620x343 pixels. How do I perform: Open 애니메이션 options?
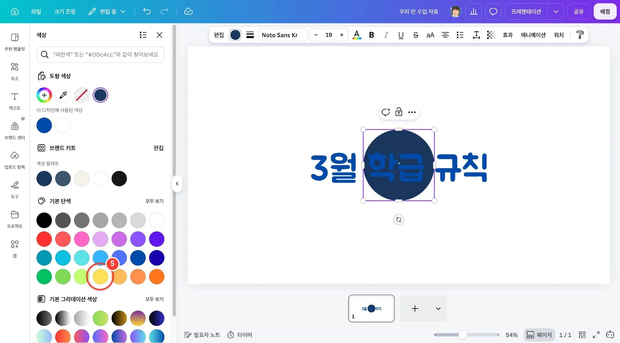[533, 35]
